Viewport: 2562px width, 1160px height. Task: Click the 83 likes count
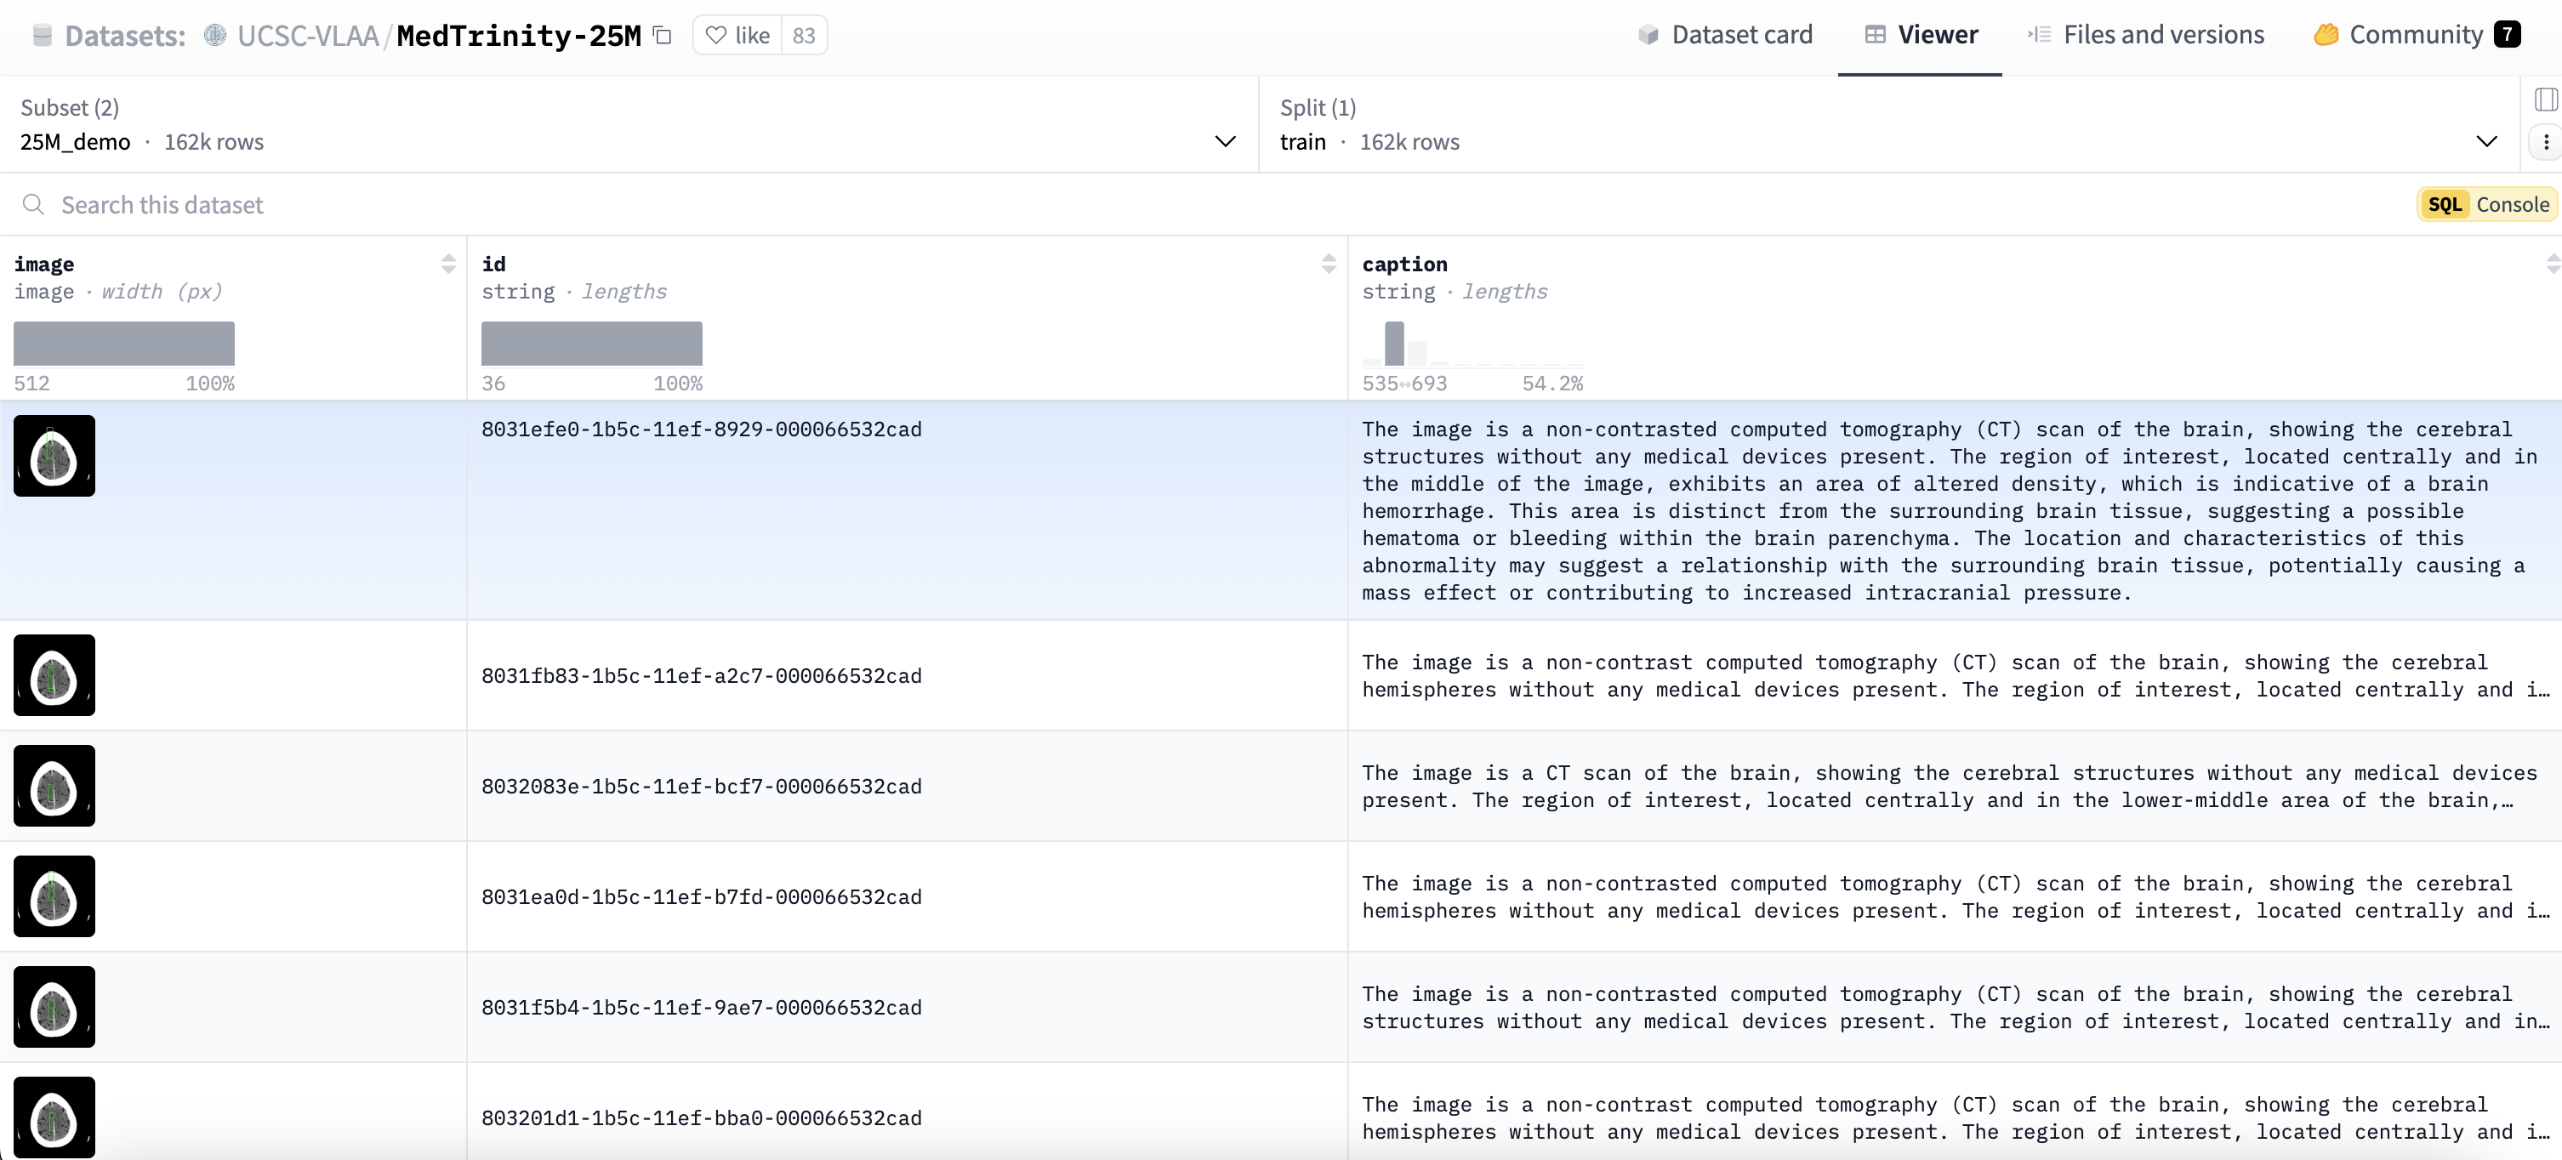(x=804, y=36)
